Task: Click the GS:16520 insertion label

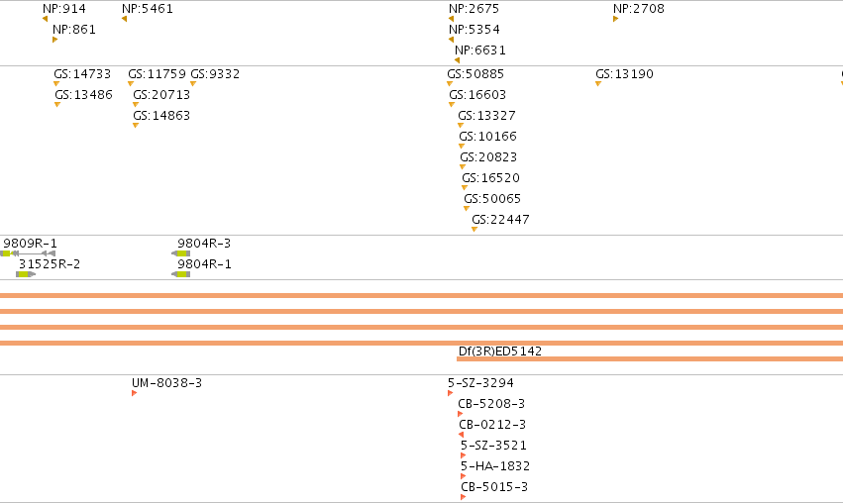Action: tap(491, 178)
